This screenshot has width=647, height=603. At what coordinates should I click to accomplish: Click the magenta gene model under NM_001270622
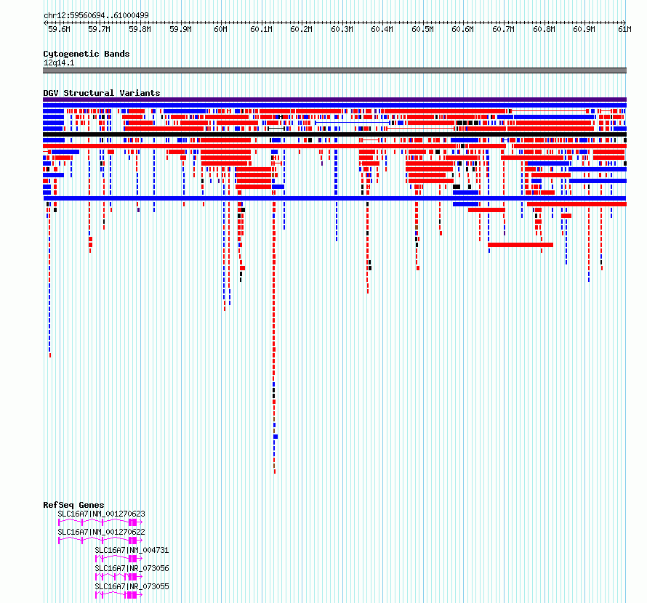[x=100, y=541]
